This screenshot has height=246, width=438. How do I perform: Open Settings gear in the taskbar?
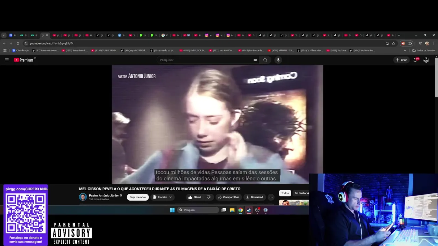click(x=266, y=210)
